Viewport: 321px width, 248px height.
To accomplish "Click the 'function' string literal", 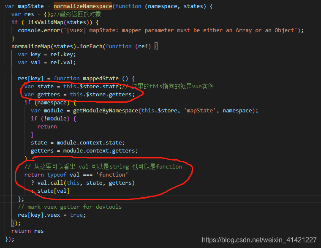I will pyautogui.click(x=112, y=174).
